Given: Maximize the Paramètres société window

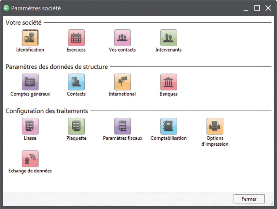Looking at the screenshot, I should [x=257, y=8].
